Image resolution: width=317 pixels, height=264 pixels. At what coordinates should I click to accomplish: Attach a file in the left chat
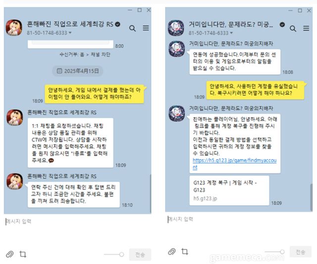[9, 254]
